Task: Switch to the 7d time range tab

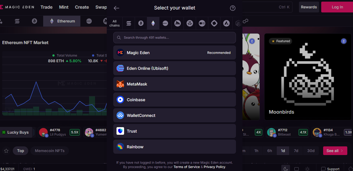Action: [296, 151]
